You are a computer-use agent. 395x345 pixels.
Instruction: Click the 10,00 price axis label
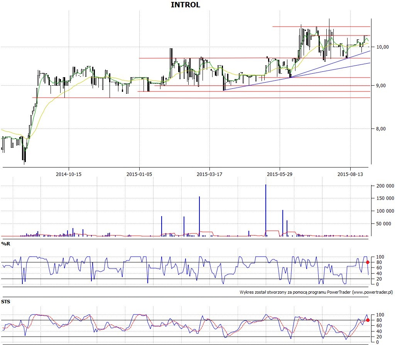pos(382,47)
